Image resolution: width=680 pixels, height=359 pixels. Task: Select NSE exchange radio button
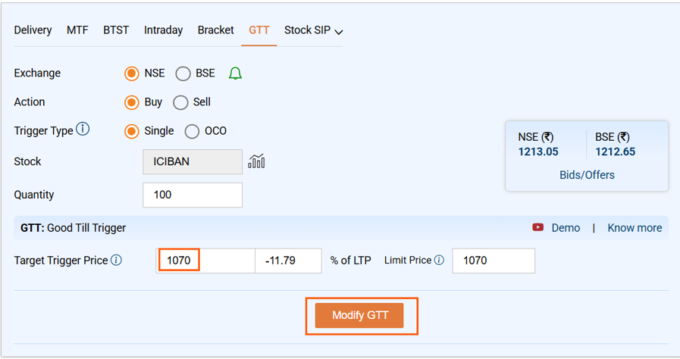(132, 73)
